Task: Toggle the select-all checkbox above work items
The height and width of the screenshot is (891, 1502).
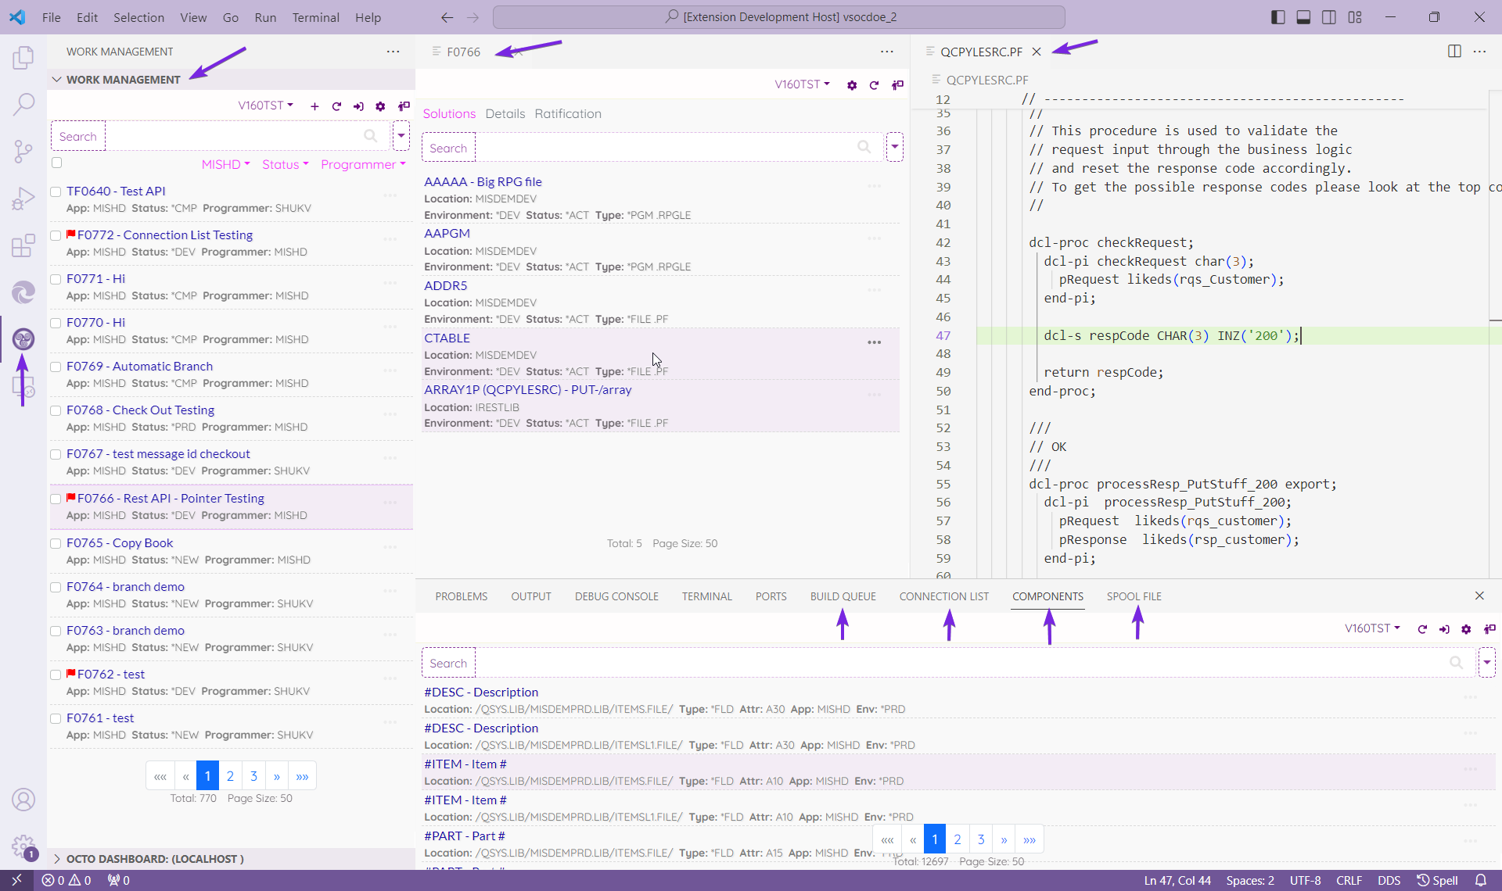Action: click(56, 163)
